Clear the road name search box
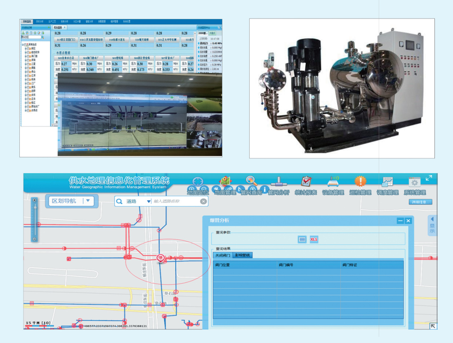 click(203, 201)
